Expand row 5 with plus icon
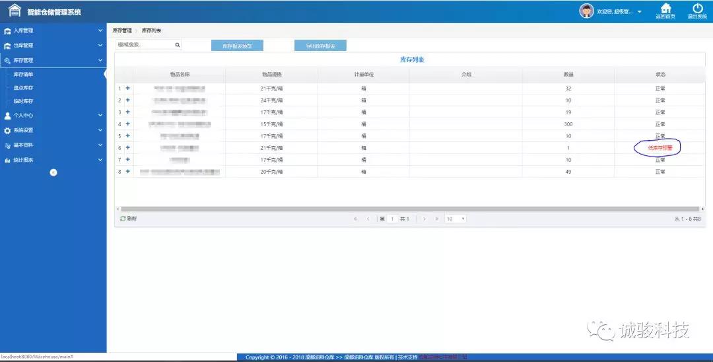713x362 pixels. [128, 135]
